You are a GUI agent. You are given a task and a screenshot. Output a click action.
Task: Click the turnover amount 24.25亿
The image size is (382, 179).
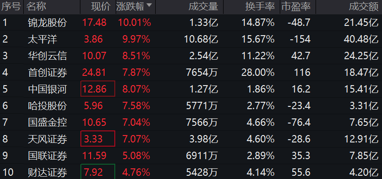(x=361, y=56)
